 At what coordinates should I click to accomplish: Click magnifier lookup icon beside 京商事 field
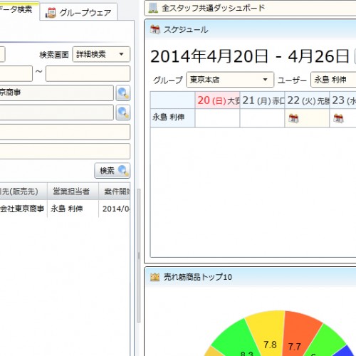coord(123,93)
